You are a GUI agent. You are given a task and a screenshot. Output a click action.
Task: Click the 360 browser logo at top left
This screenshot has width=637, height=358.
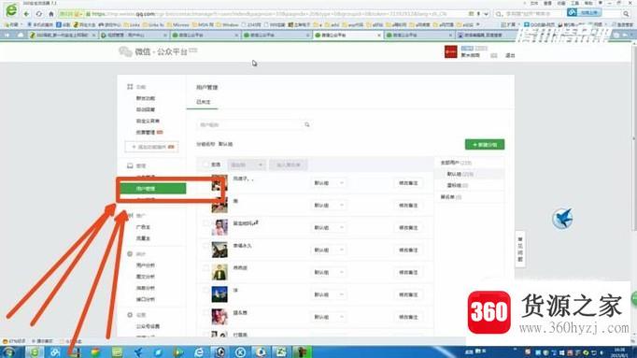click(11, 10)
